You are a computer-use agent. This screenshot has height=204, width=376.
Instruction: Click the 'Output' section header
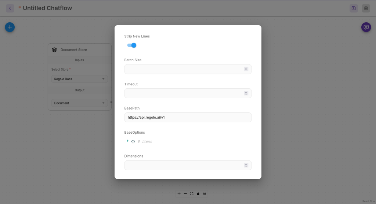[x=79, y=90]
